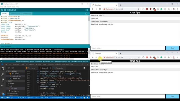Open the VS Code Search activity icon
This screenshot has width=180, height=101.
pos(3,74)
